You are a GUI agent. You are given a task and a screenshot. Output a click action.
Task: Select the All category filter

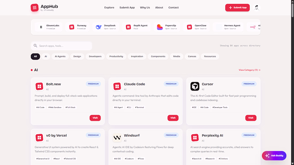(35, 56)
